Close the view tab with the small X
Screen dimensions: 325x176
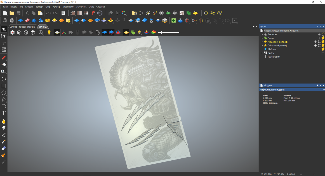point(256,27)
